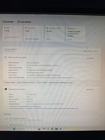Open the product key and activation page
Screen dimensions: 105x140
51,119
